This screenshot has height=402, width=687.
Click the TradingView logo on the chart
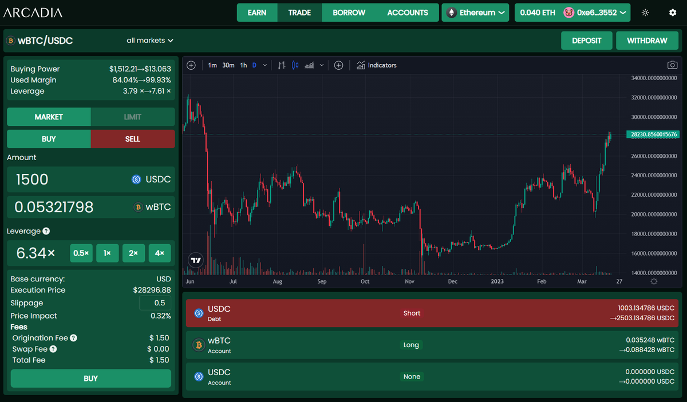(196, 260)
